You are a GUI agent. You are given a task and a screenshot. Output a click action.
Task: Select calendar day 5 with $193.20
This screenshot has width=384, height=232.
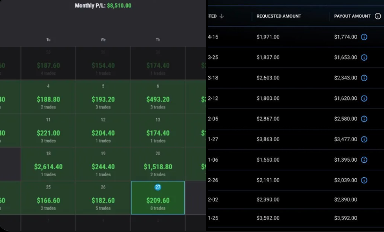click(x=103, y=97)
